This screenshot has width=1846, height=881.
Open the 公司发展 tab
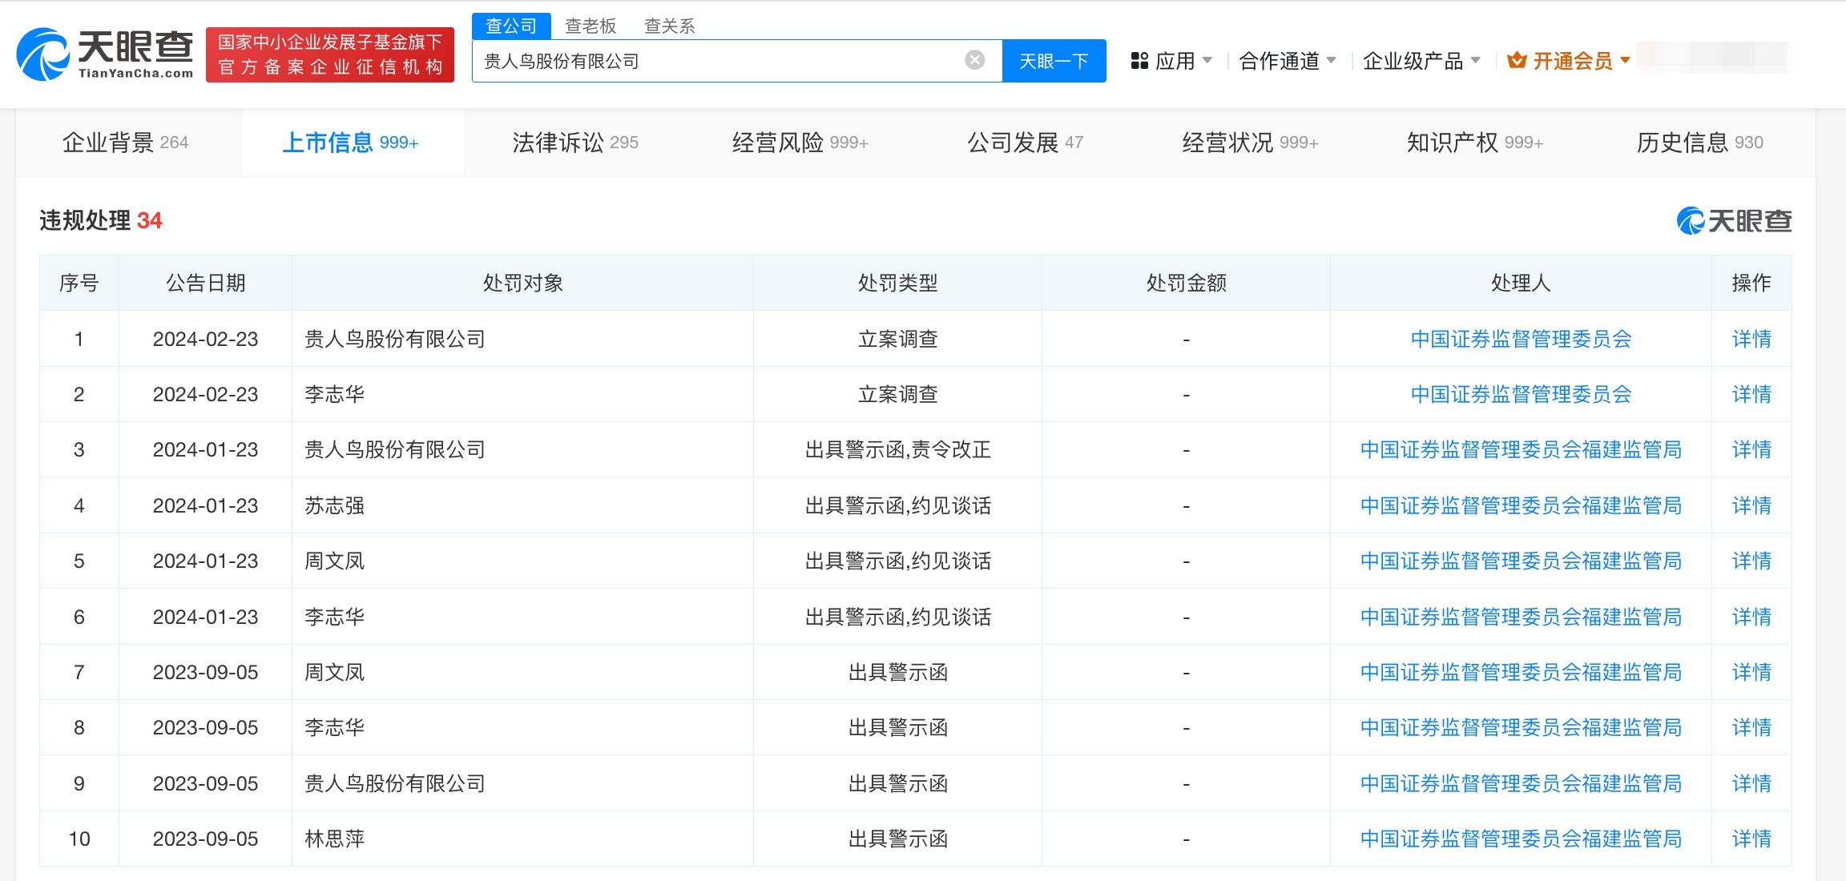point(1025,143)
